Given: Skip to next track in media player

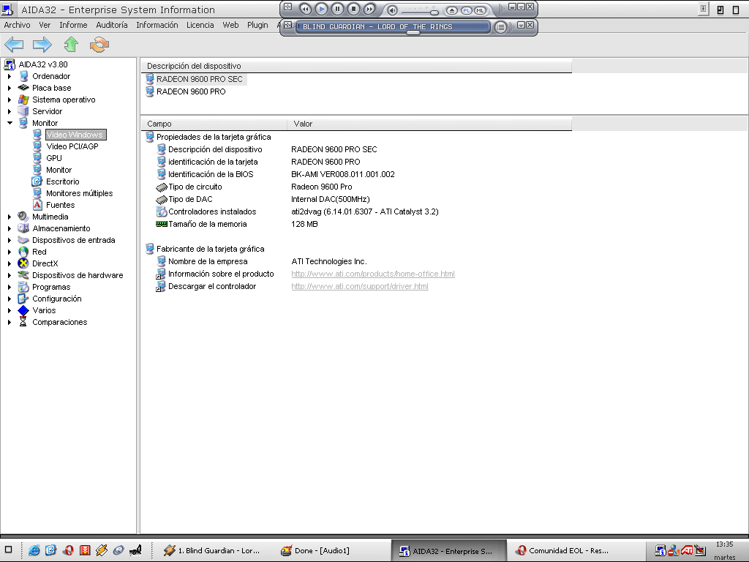Looking at the screenshot, I should 369,9.
